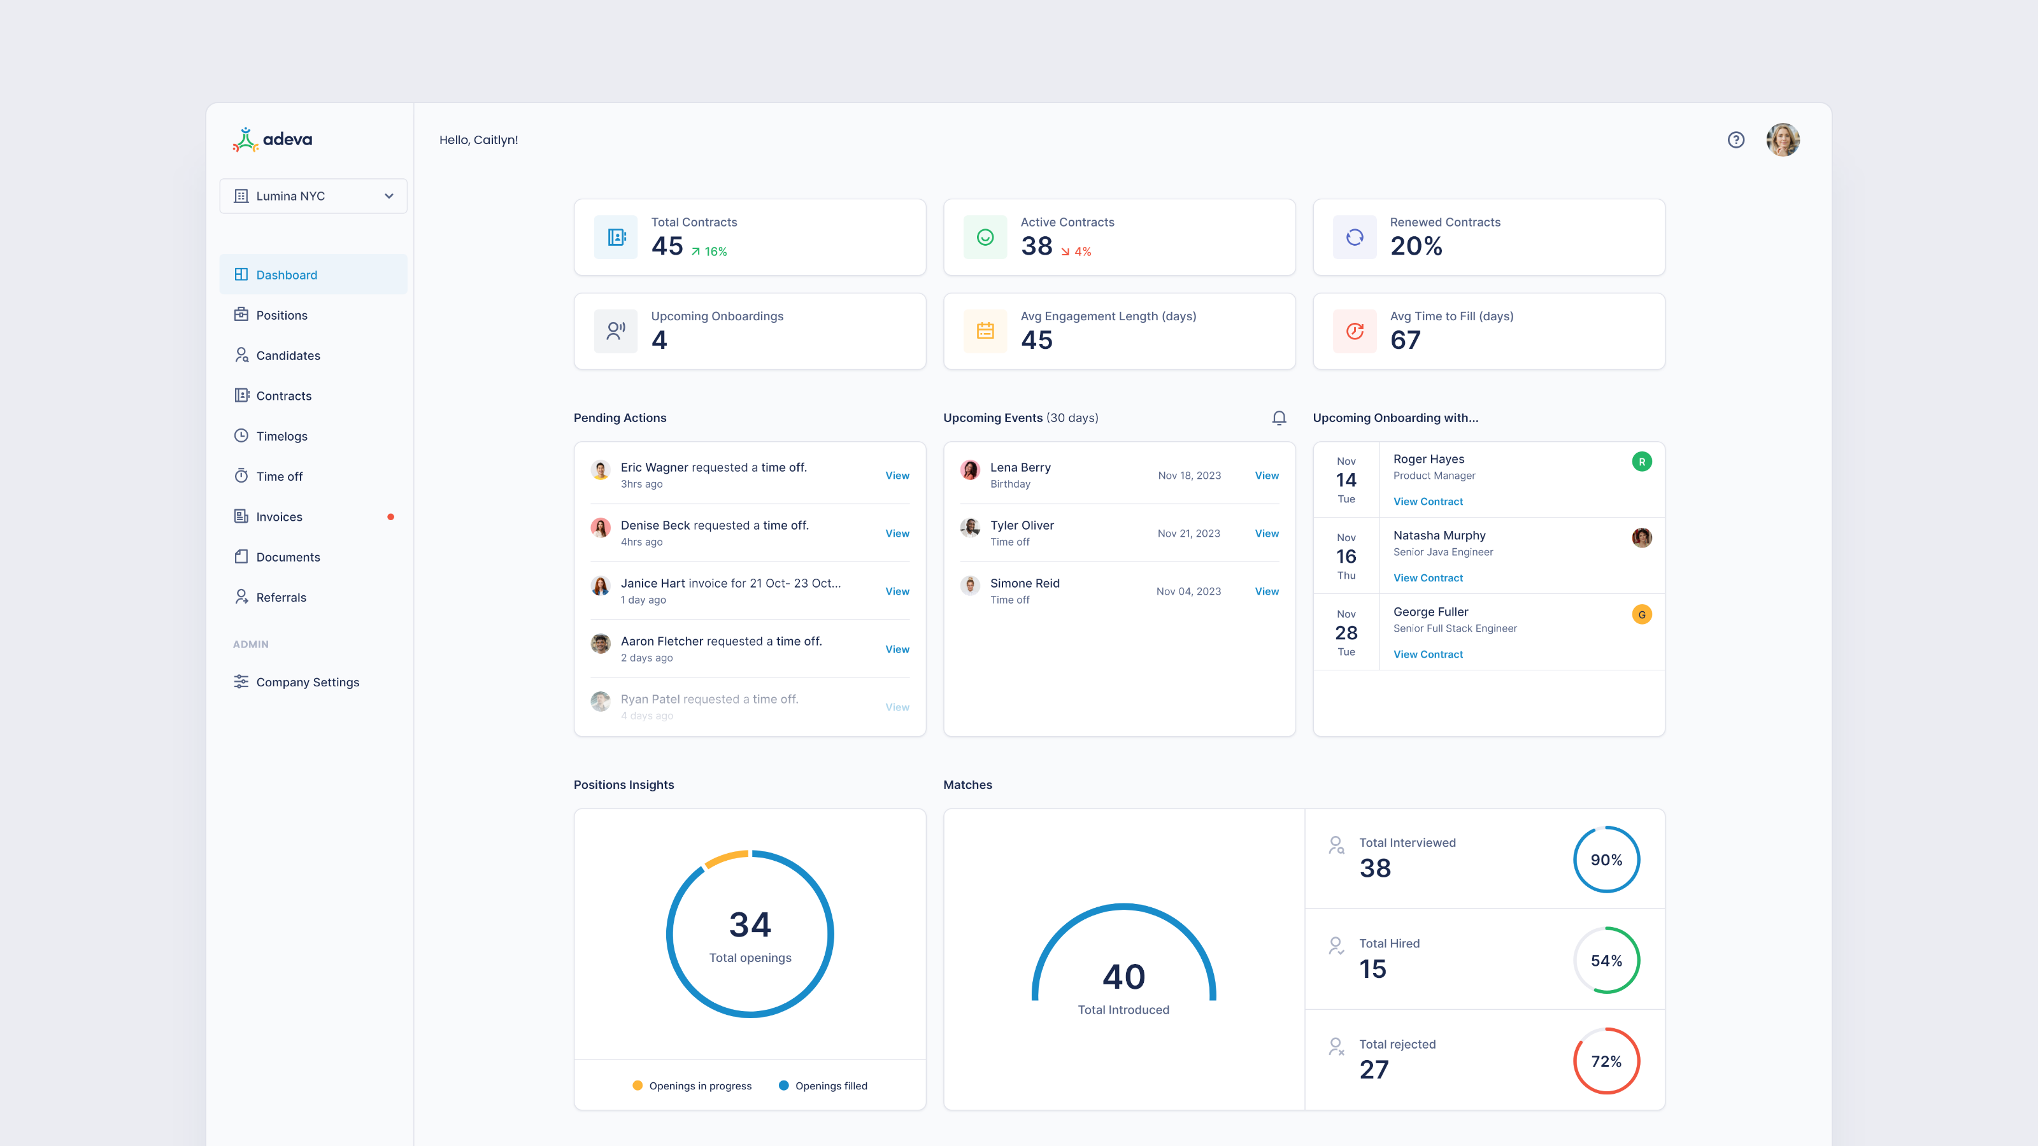Open the Lumina NYC company dropdown
The image size is (2038, 1146).
[313, 196]
